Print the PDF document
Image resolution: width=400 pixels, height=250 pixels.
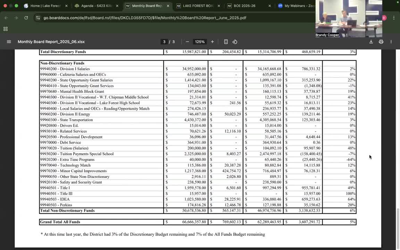pos(381,42)
